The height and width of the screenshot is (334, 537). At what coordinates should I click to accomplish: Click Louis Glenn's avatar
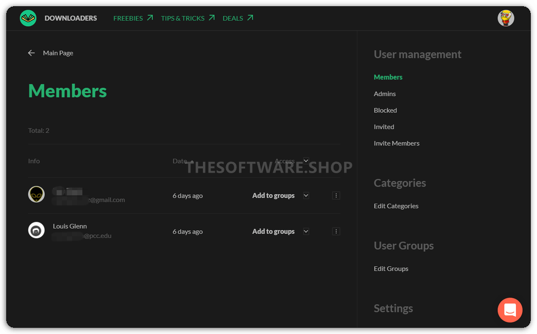36,230
